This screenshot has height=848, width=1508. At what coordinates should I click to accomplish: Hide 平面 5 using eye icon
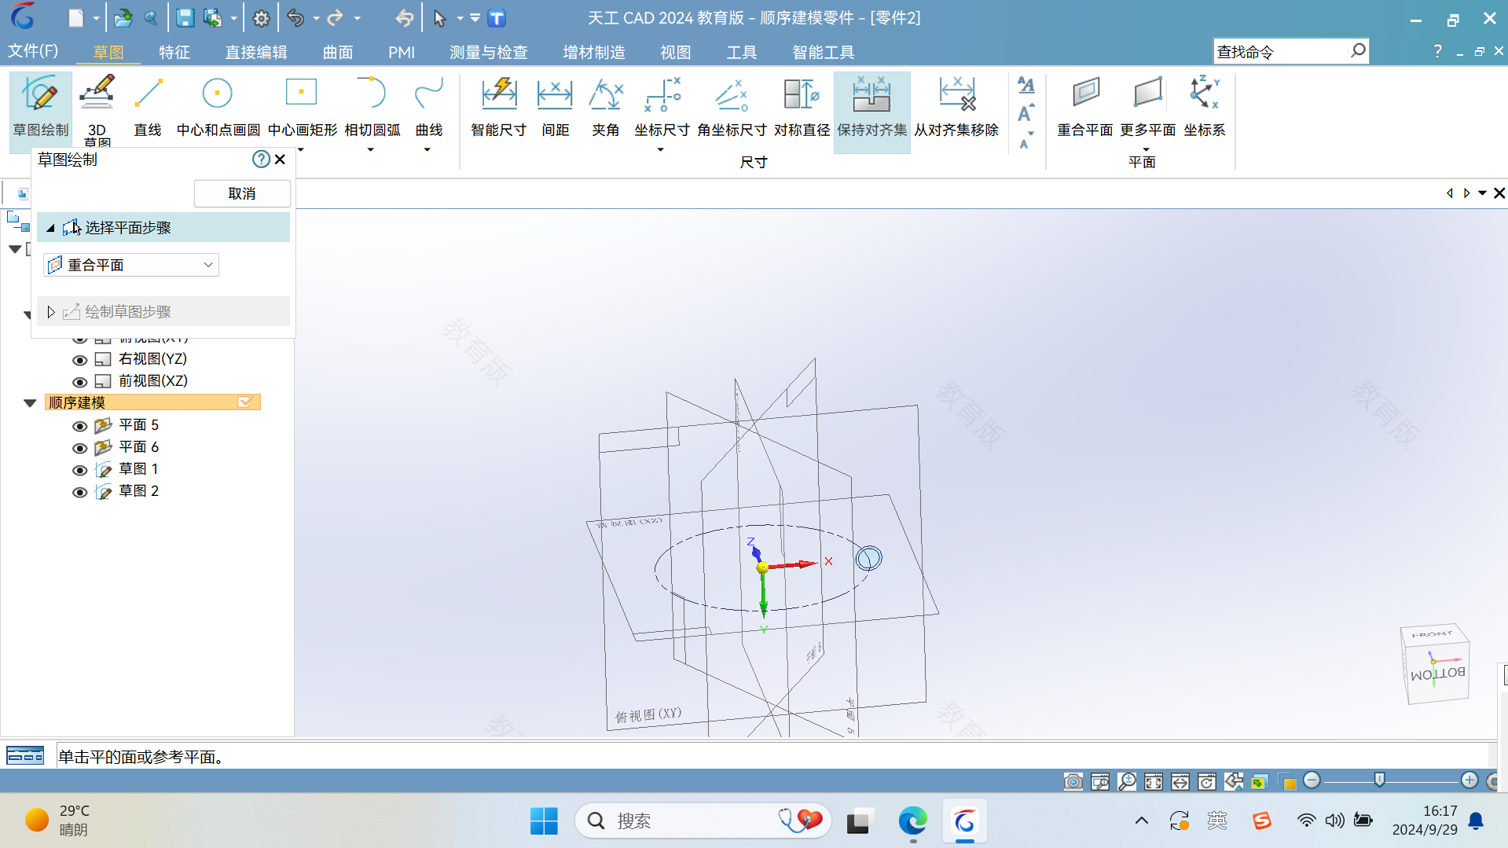79,426
